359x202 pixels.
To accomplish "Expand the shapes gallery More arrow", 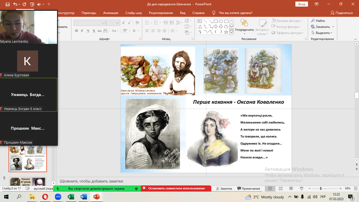I will coord(231,32).
